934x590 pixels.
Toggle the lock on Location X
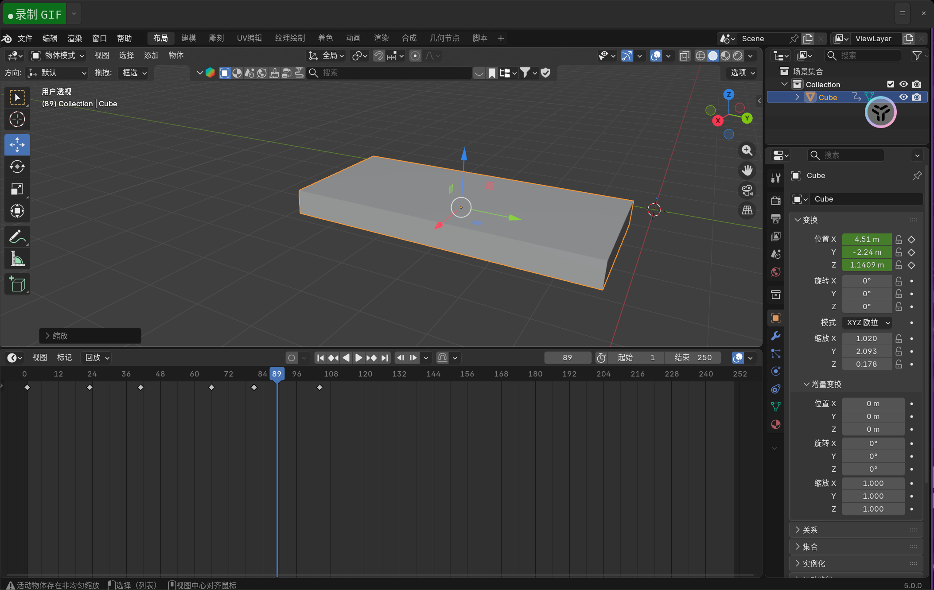[x=899, y=239]
